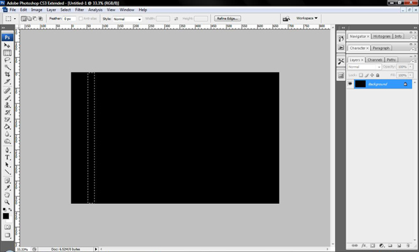Select the Brush tool

[x=7, y=98]
